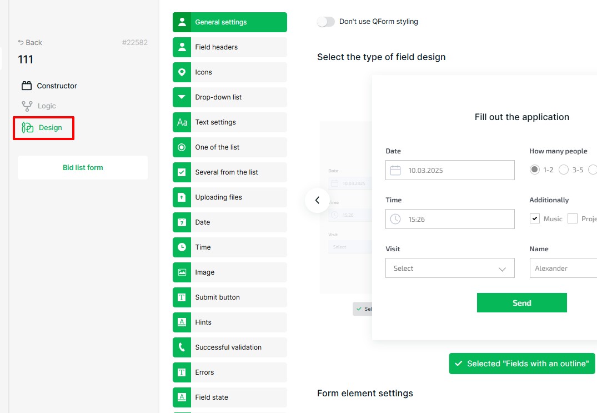Click the previous design arrow button
597x413 pixels.
point(317,200)
